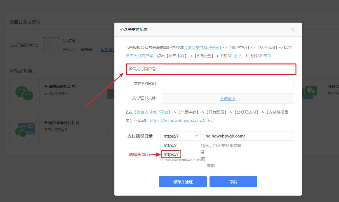Click the 上传证书 link

point(228,99)
